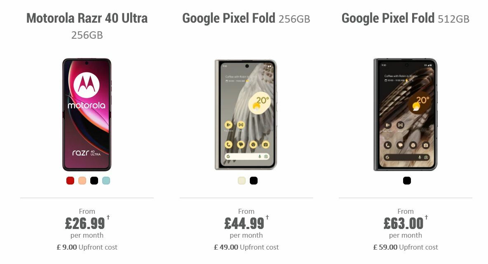Screen dimensions: 488x264
Task: Open the Google Pixel Fold 256GB product title
Action: (x=246, y=18)
